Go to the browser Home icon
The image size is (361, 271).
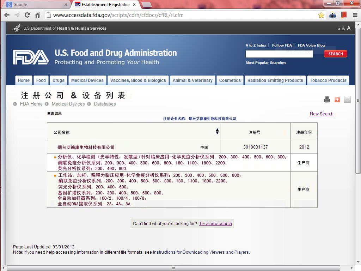click(x=37, y=15)
